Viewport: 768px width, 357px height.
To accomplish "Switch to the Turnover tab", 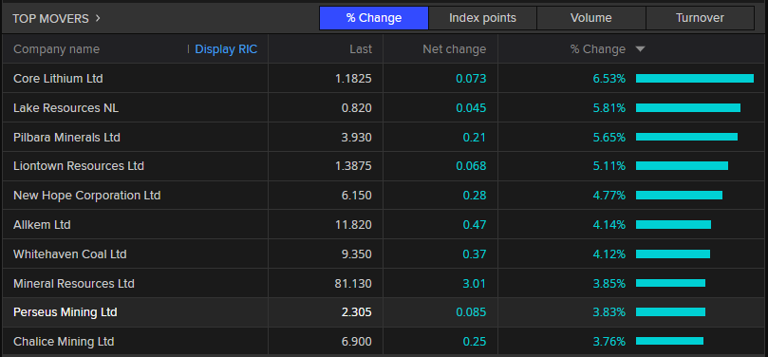I will pos(700,18).
